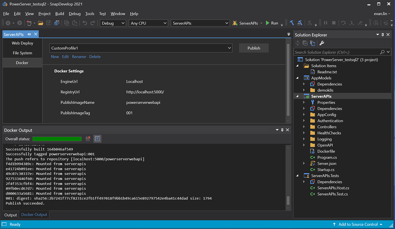Toggle pin on Docker Output panel
Image resolution: width=395 pixels, height=229 pixels.
[x=282, y=130]
